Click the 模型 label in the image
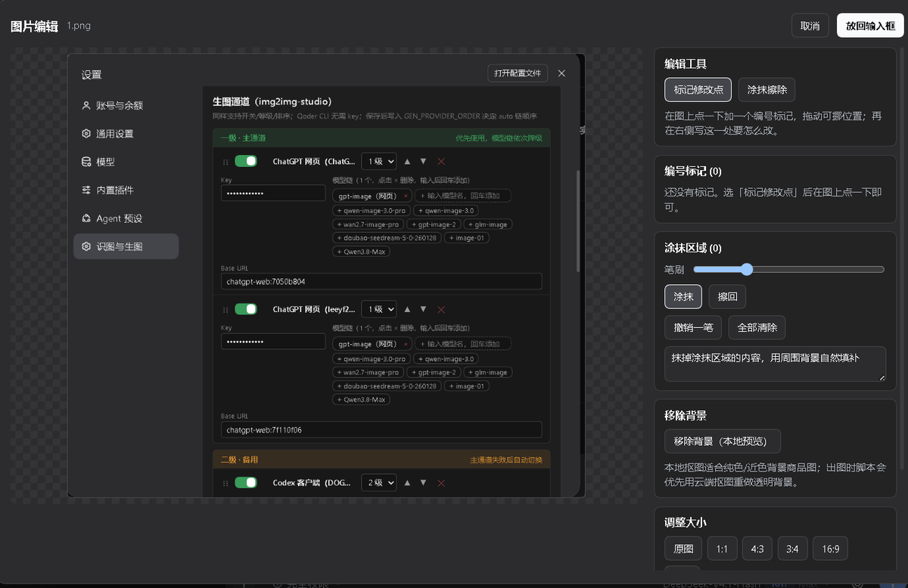The height and width of the screenshot is (588, 908). [105, 162]
